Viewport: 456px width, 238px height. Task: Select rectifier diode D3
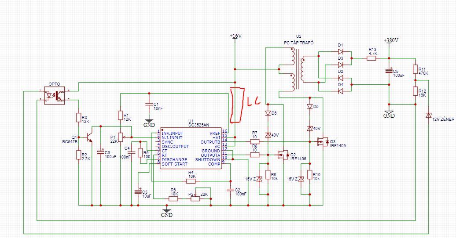coord(341,65)
